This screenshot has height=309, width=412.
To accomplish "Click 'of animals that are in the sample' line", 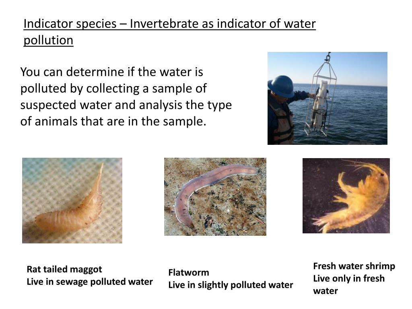I will [x=113, y=122].
